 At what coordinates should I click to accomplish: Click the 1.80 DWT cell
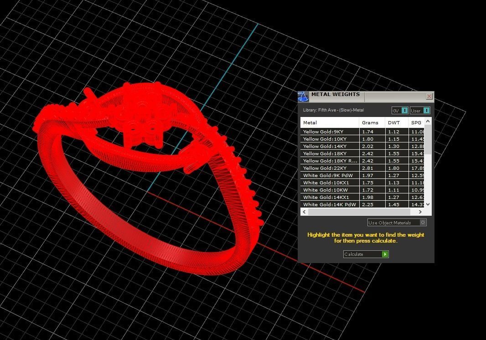point(397,168)
